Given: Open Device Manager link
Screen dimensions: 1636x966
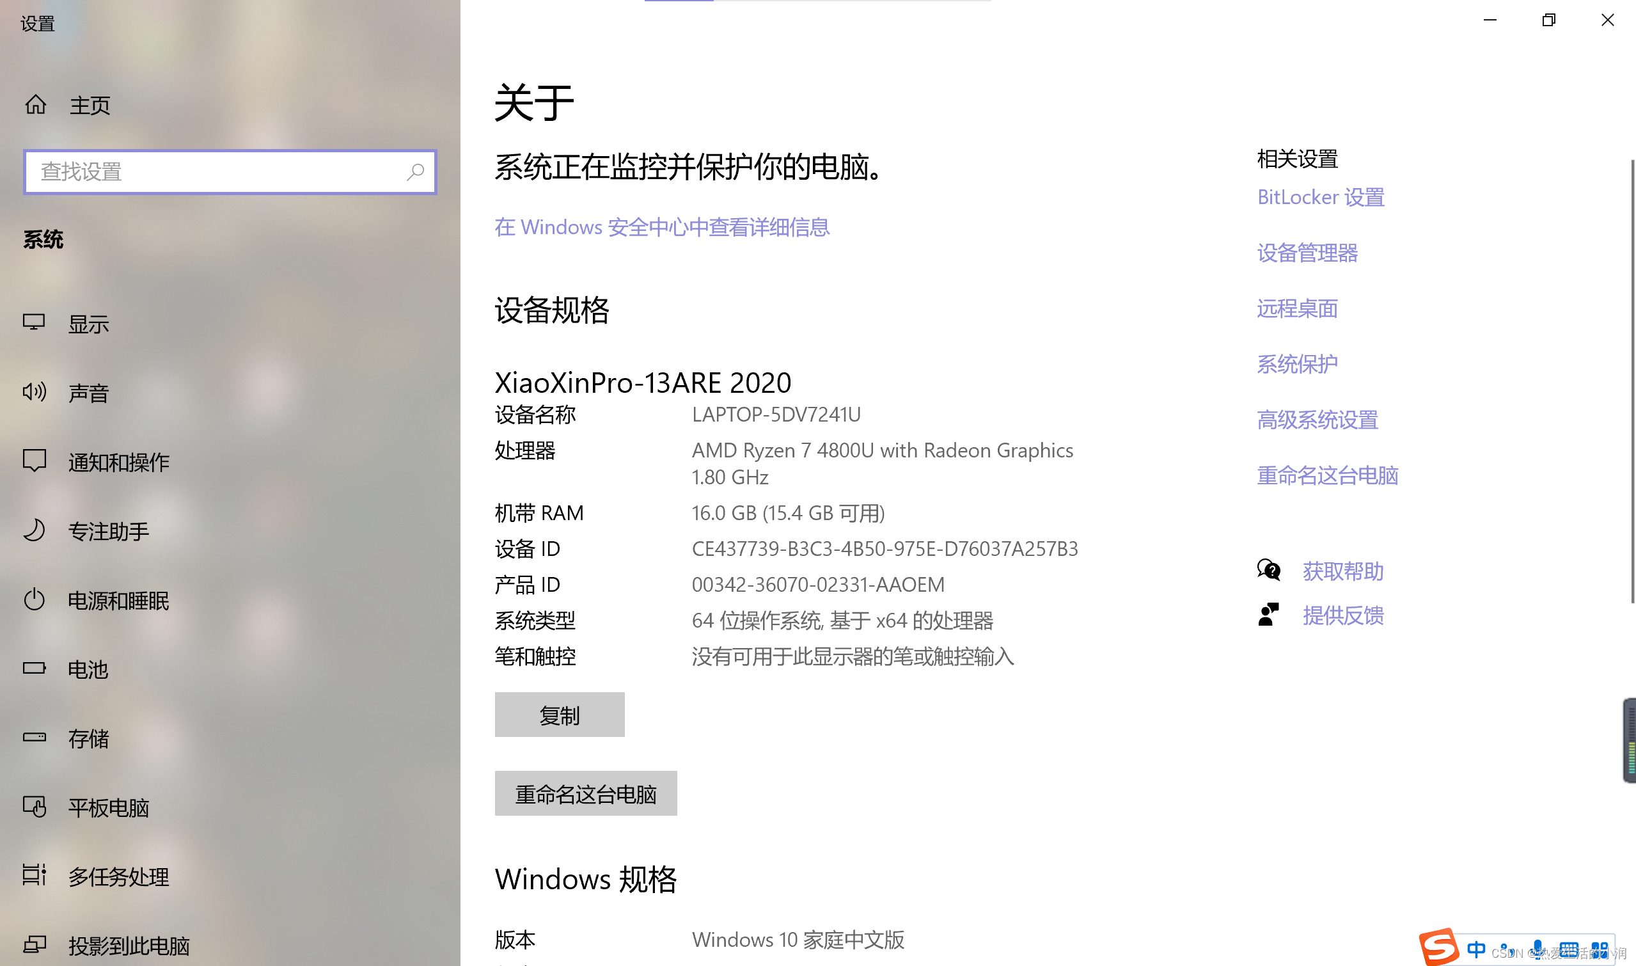Looking at the screenshot, I should click(x=1307, y=253).
